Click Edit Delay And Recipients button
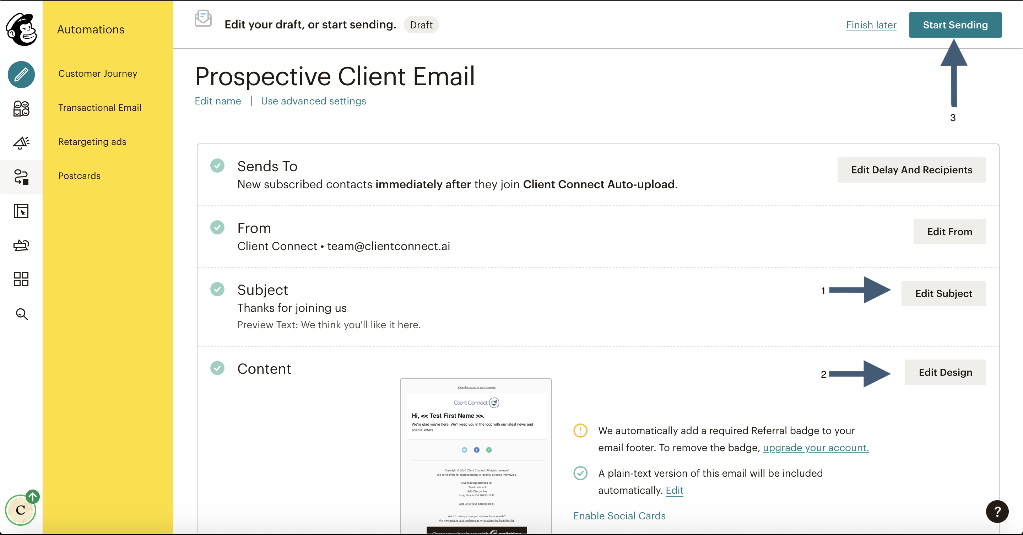 (x=911, y=170)
